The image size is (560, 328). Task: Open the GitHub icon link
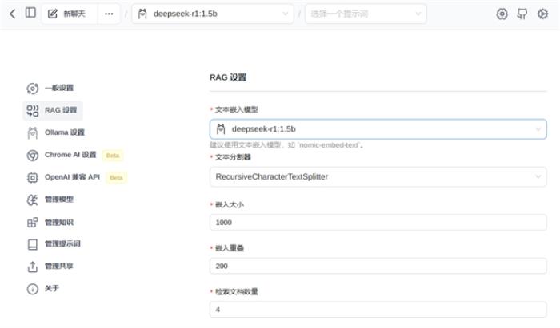click(522, 14)
